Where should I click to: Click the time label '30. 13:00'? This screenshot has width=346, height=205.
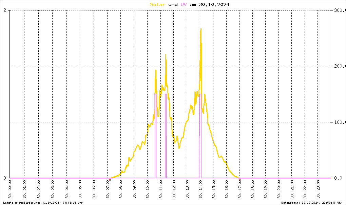point(187,189)
